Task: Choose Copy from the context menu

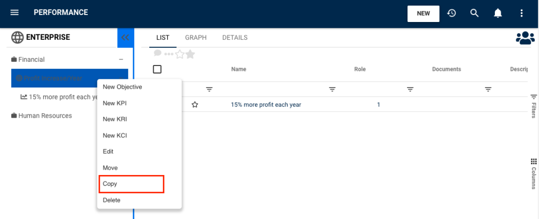Action: click(131, 184)
